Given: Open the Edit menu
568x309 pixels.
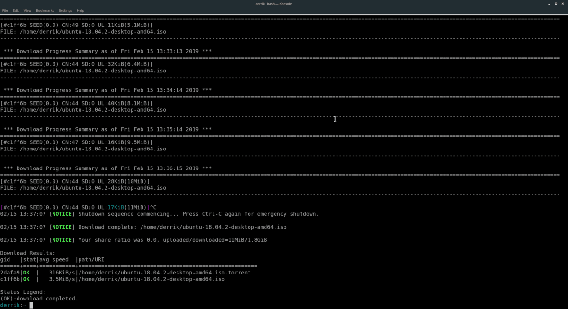Looking at the screenshot, I should (16, 10).
